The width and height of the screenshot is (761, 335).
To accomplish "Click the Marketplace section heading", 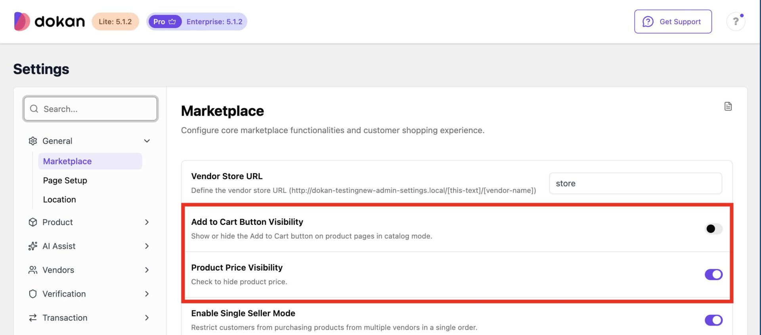I will pos(222,111).
